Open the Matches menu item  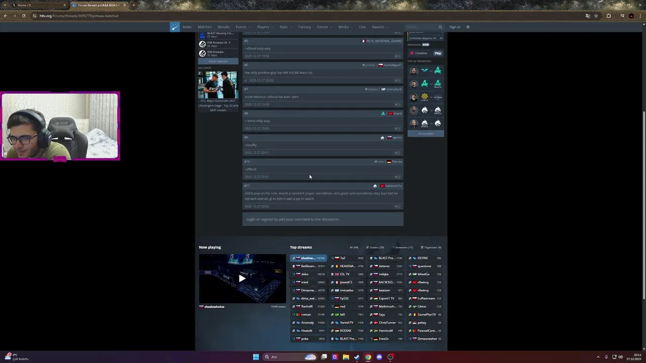(x=205, y=27)
